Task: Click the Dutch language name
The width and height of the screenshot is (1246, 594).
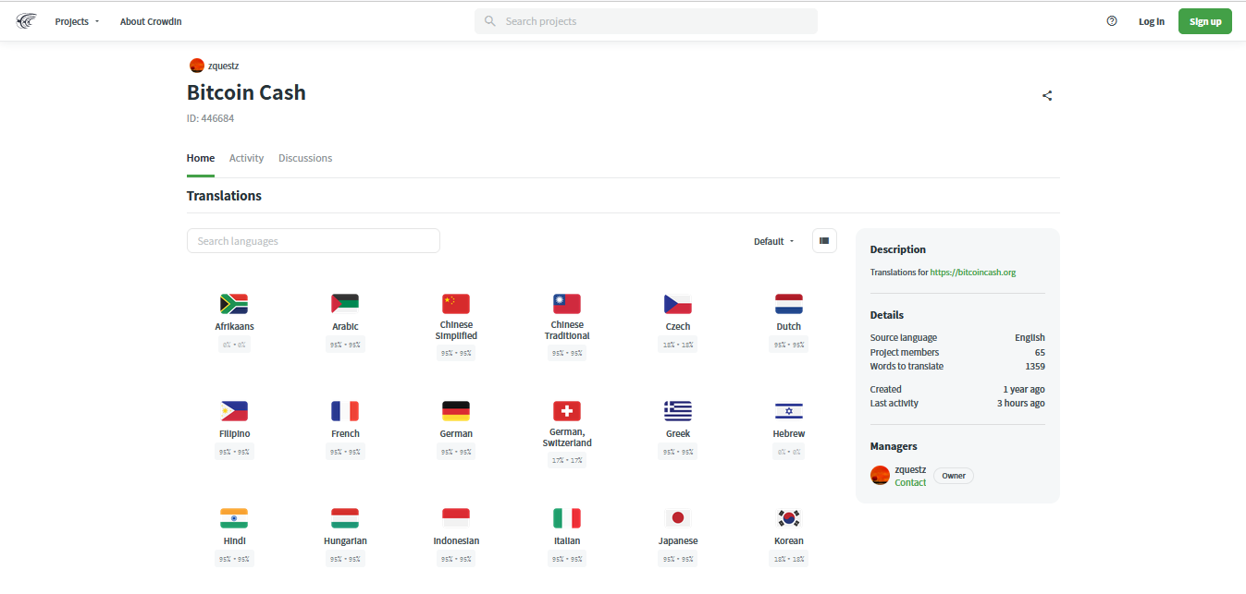Action: [x=789, y=326]
